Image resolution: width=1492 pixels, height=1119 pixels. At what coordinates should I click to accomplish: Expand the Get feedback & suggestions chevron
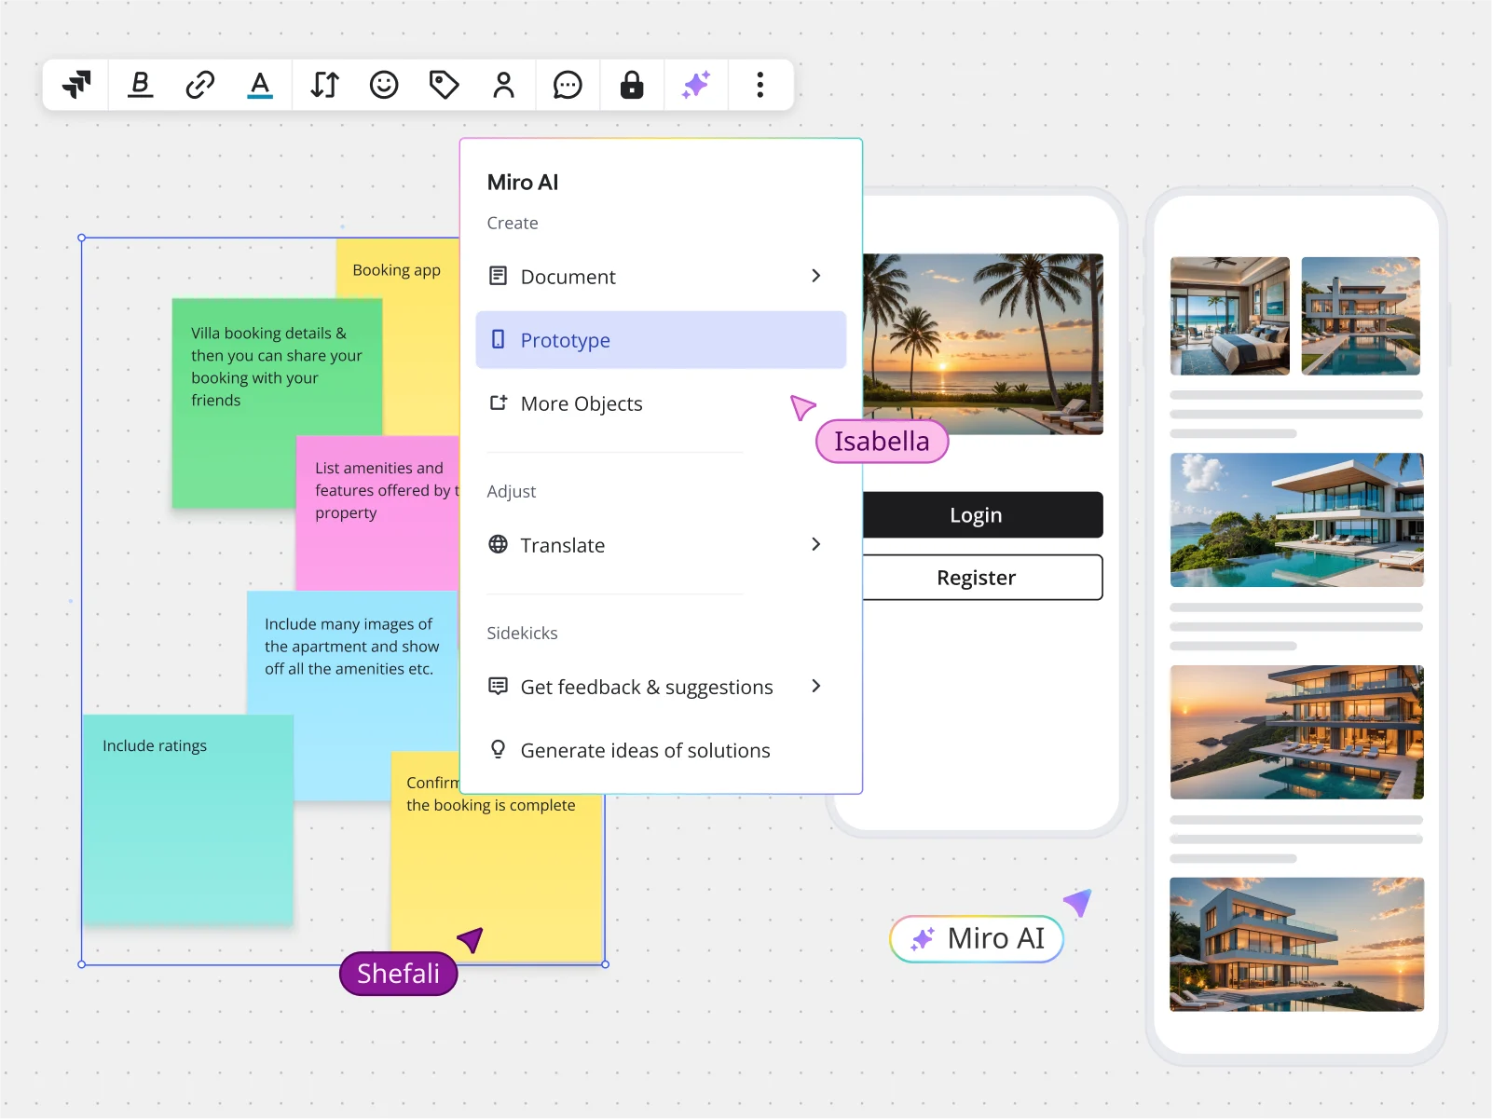(x=815, y=686)
